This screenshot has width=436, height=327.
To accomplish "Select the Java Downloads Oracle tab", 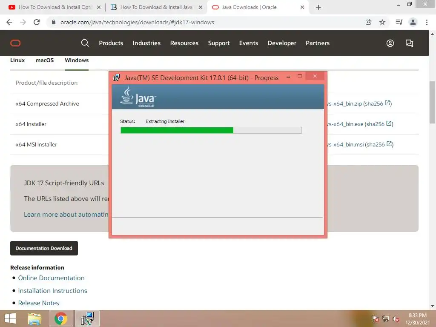I will [x=257, y=7].
